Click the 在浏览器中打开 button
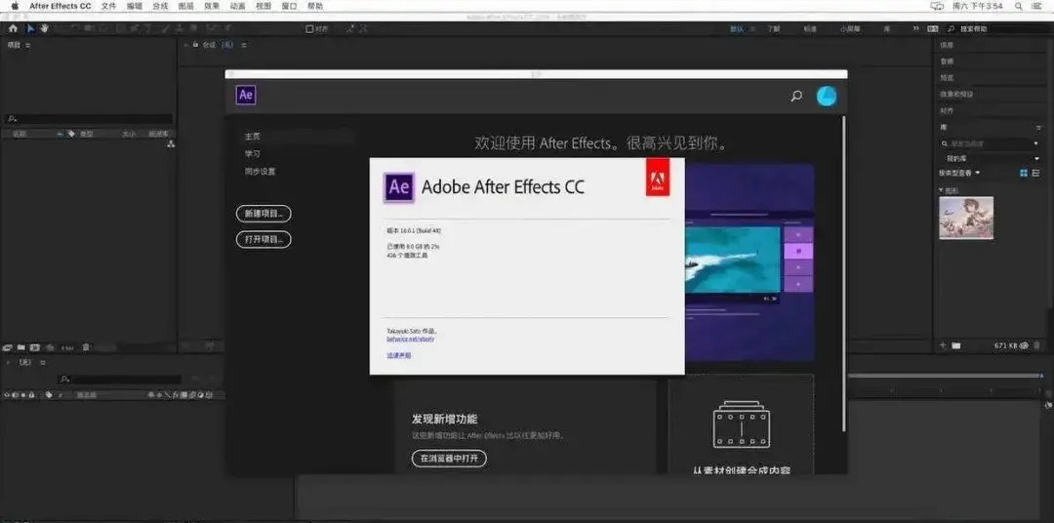Screen dimensions: 1054x523 coord(449,459)
